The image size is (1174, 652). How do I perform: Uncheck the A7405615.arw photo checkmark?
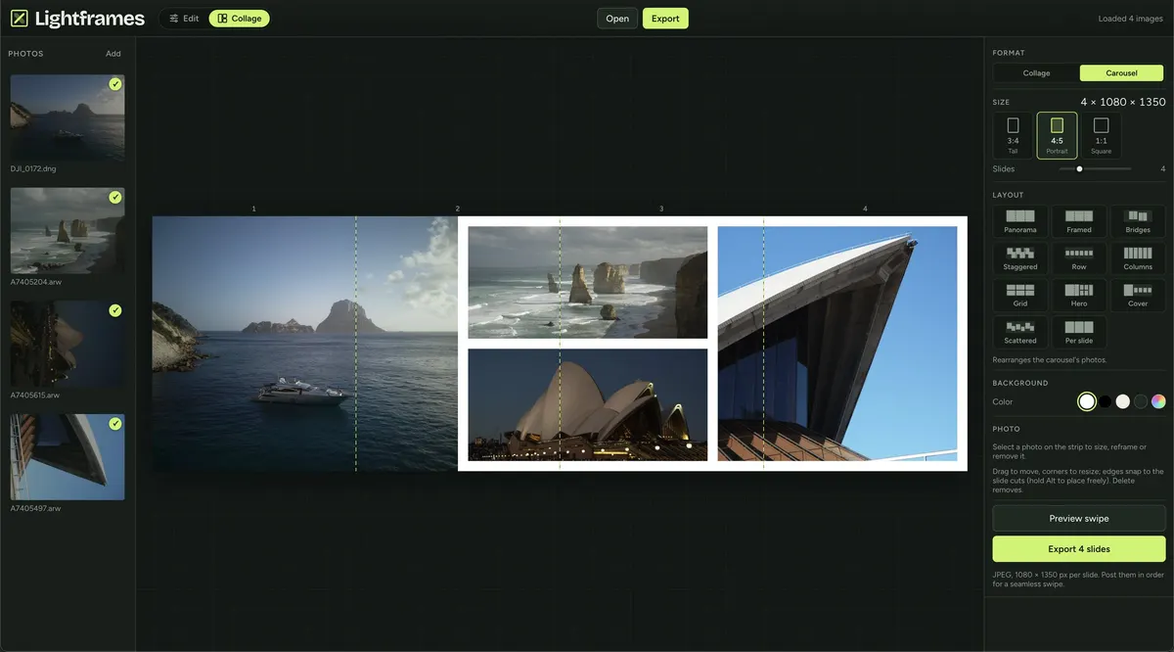click(115, 310)
